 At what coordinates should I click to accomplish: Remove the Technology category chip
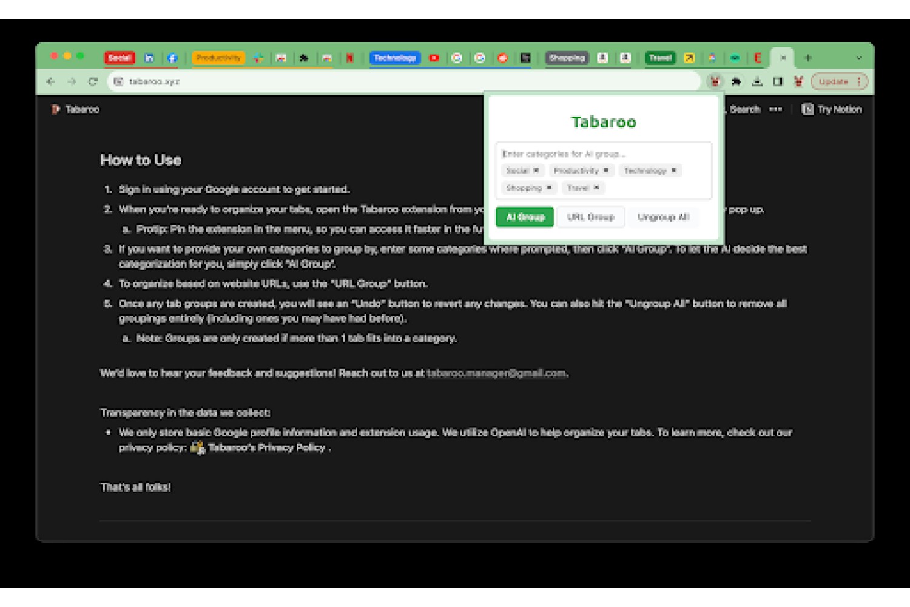tap(674, 171)
